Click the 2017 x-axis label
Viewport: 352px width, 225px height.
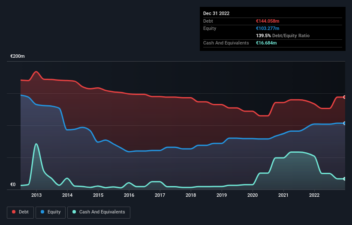(x=160, y=195)
